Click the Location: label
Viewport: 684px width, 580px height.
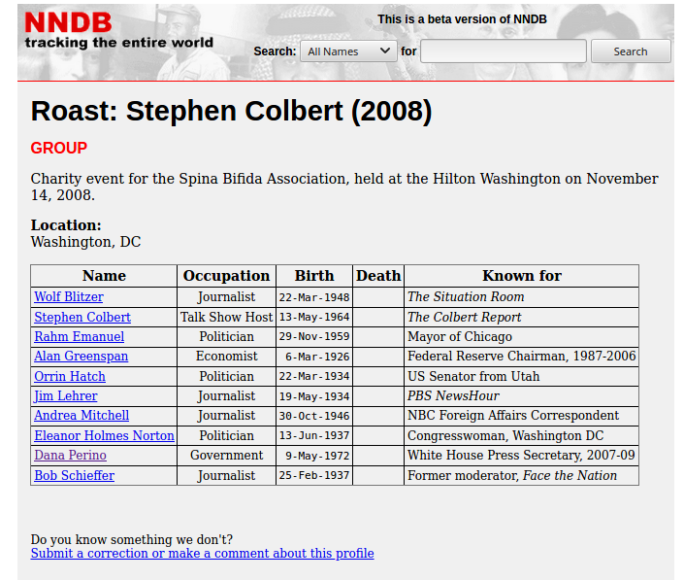(x=66, y=225)
